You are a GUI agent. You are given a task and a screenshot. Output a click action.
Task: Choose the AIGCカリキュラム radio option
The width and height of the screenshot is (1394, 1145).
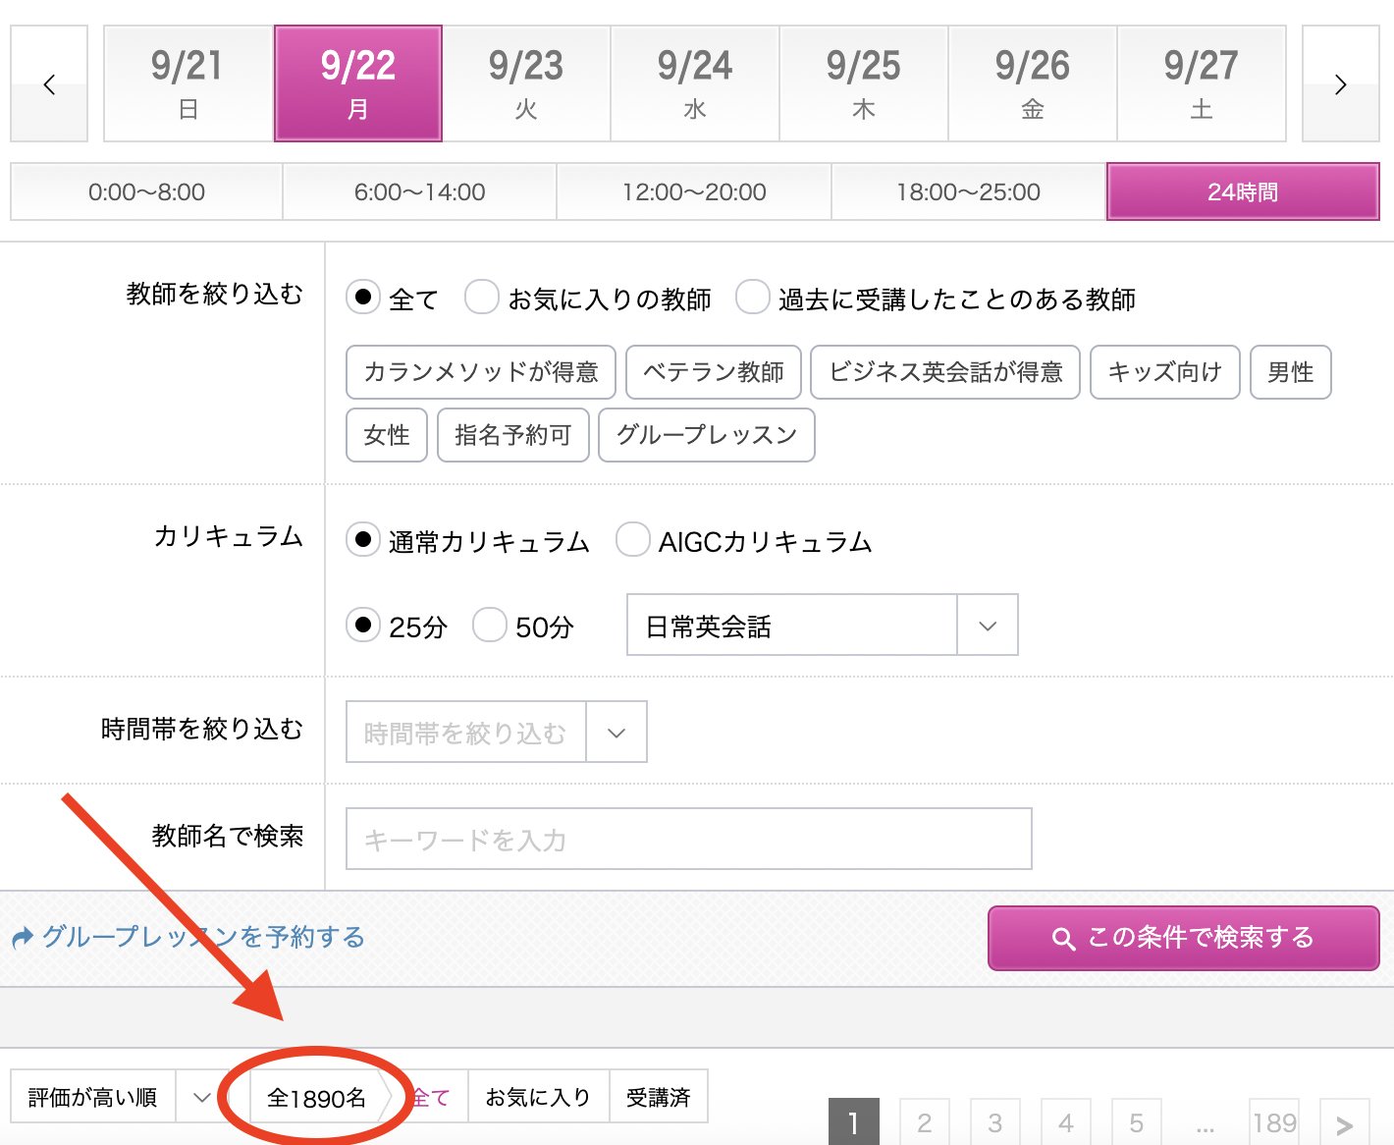tap(633, 539)
